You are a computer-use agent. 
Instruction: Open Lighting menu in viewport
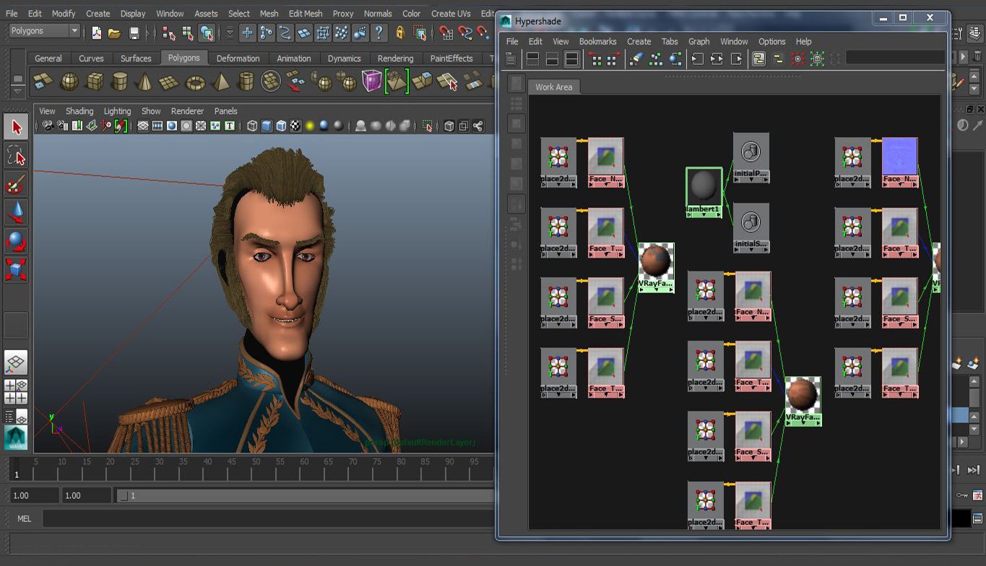coord(117,111)
